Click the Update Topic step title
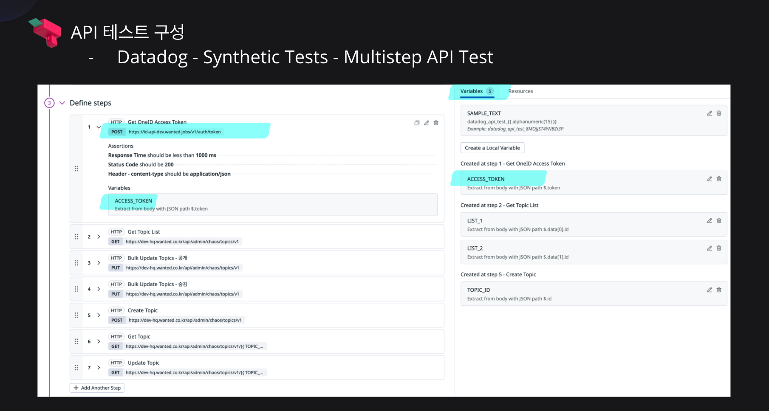769x411 pixels. pos(144,363)
